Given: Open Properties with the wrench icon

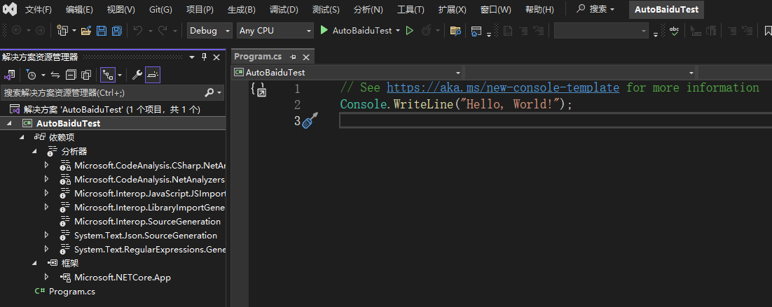Looking at the screenshot, I should [137, 75].
